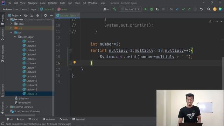Screen dimensions: 224x126
Task: Open Search Everywhere magnifier icon
Action: [209, 9]
